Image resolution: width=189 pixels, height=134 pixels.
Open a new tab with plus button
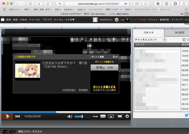(187, 14)
